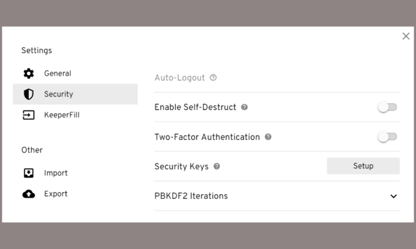This screenshot has height=249, width=416.
Task: Click the Import download icon
Action: 29,173
